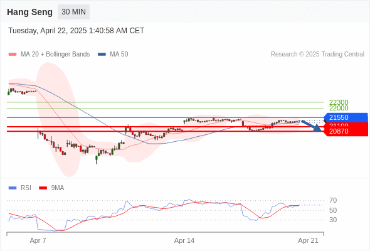Click the green 22300 resistance label

tap(339, 102)
